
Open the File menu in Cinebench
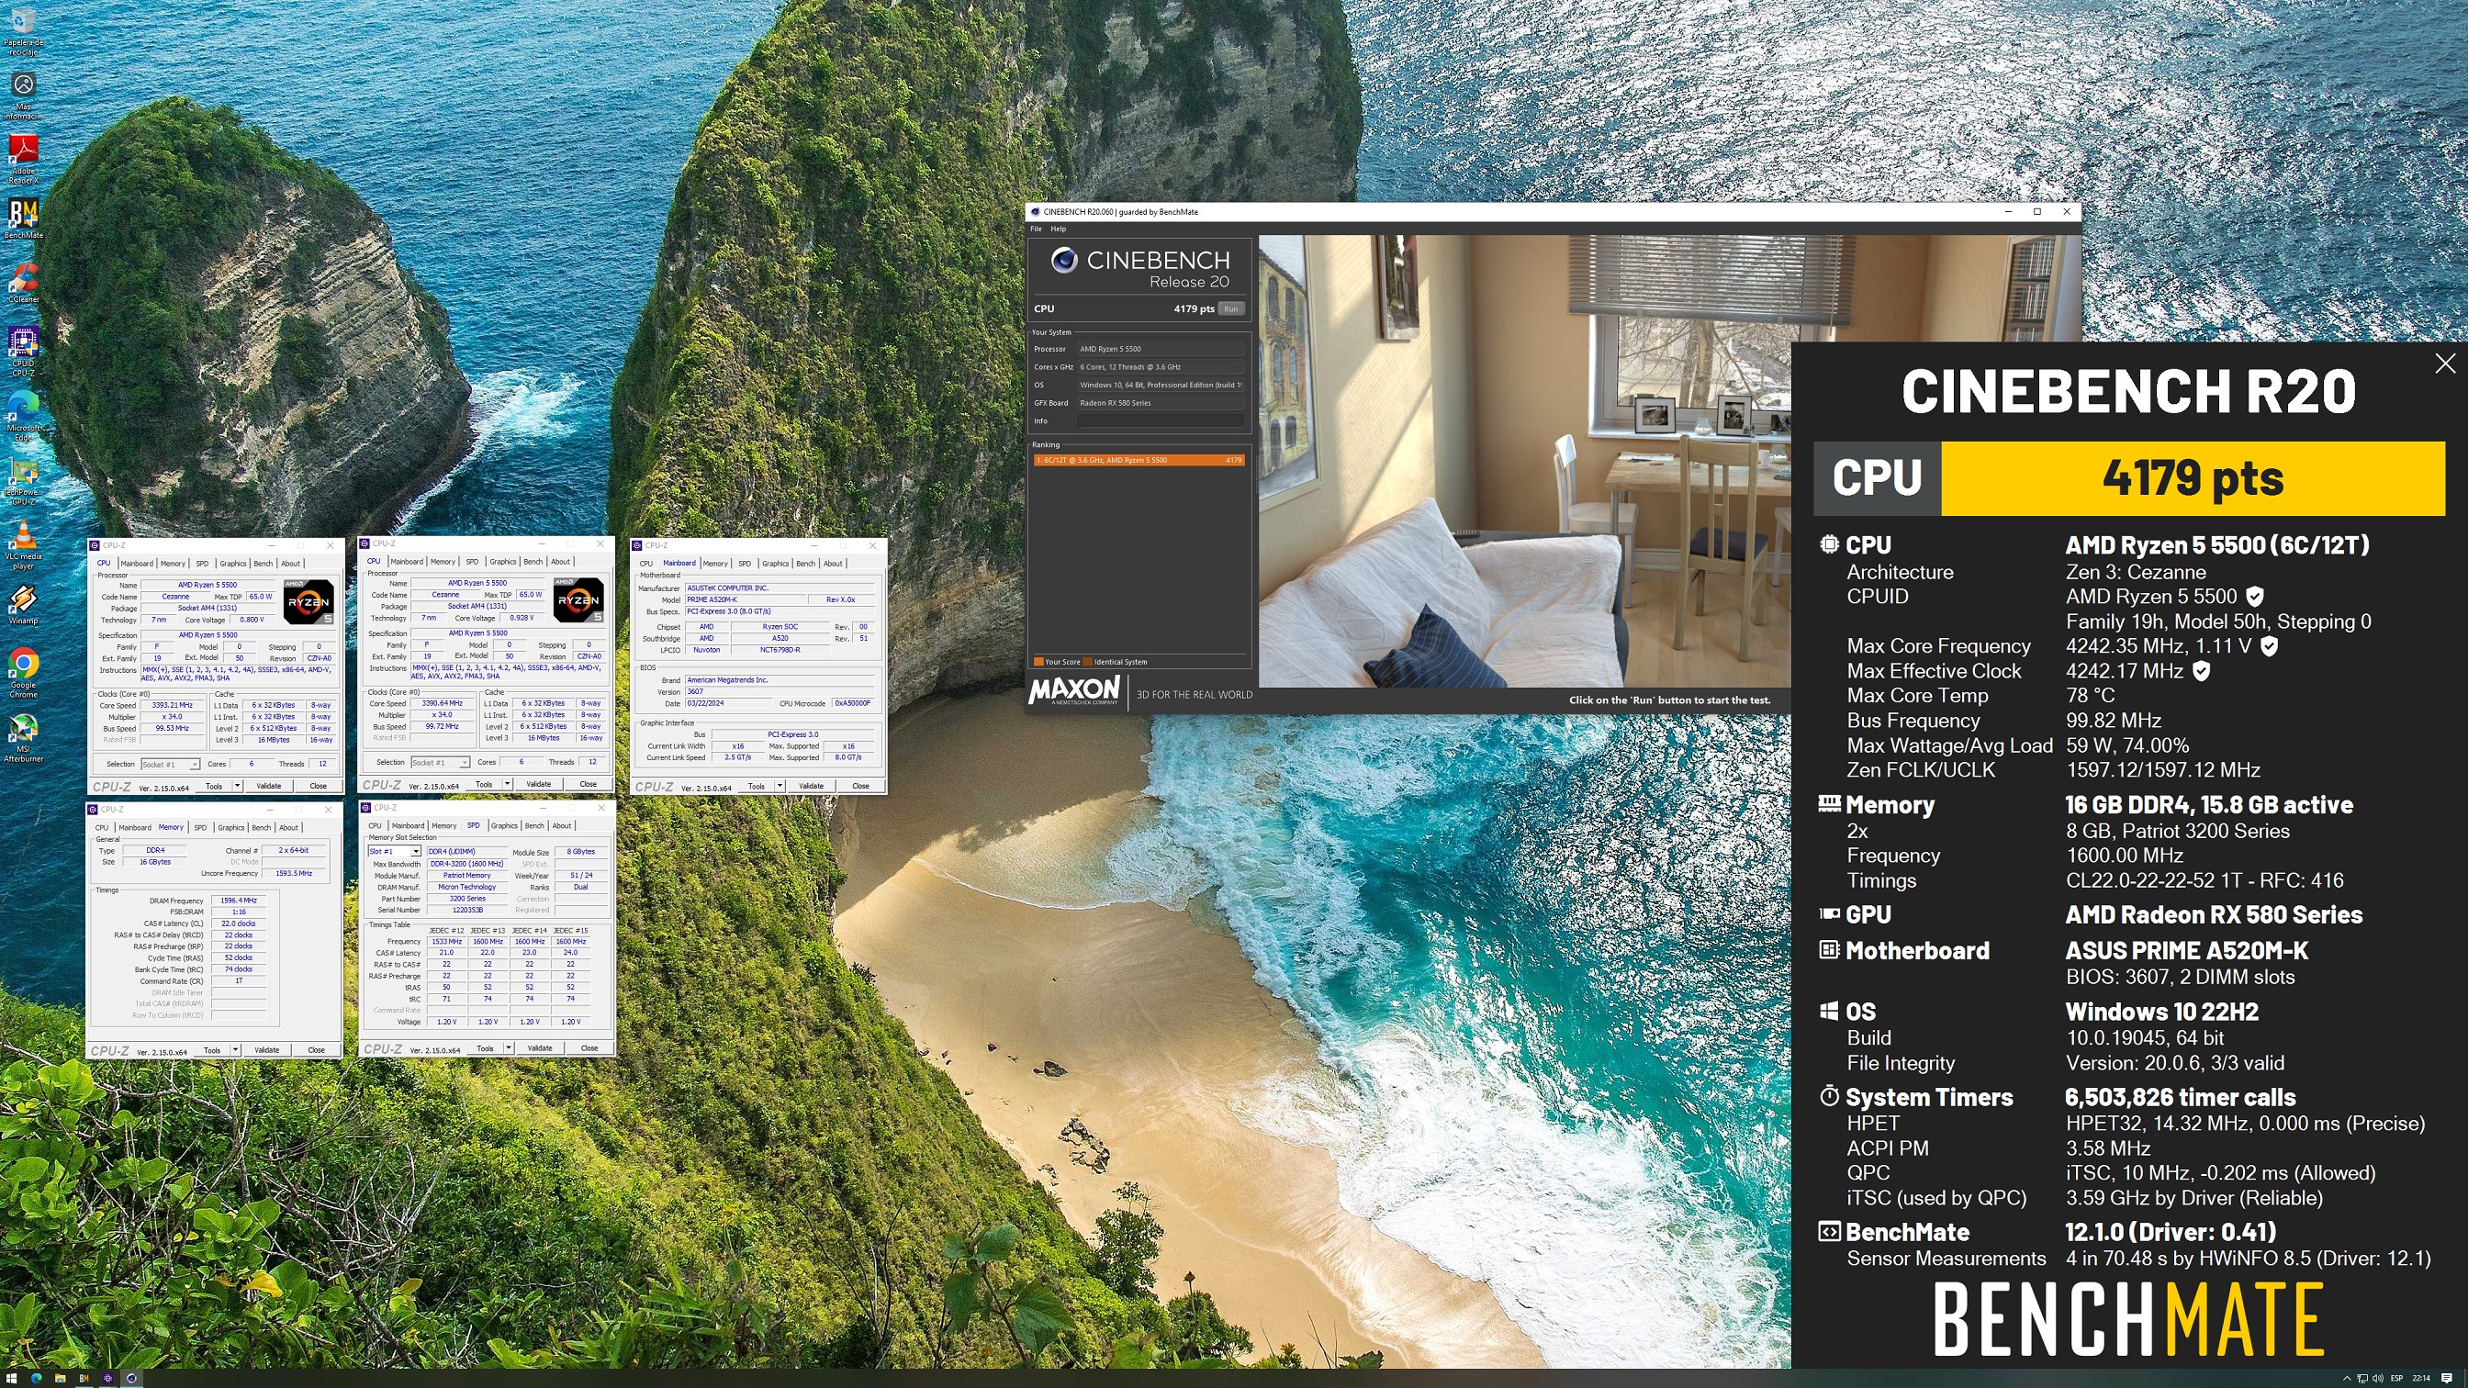tap(1036, 229)
